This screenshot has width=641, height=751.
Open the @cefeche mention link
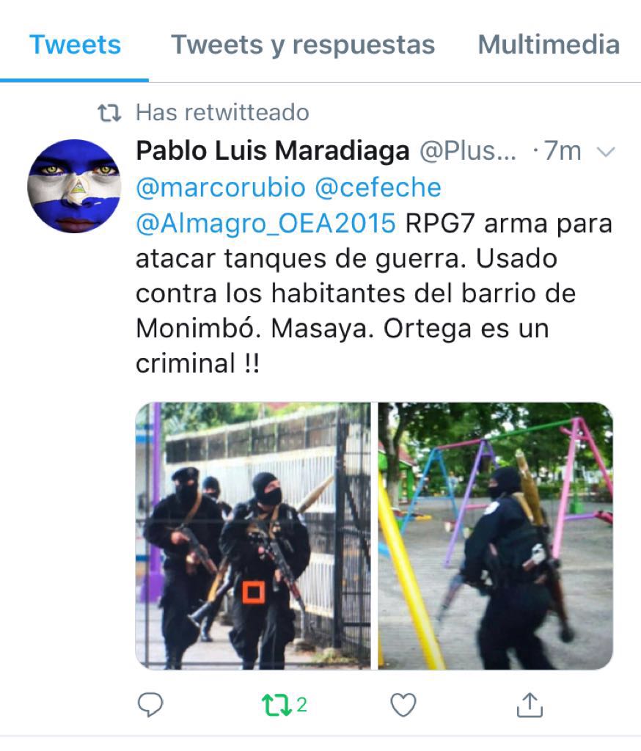click(378, 187)
